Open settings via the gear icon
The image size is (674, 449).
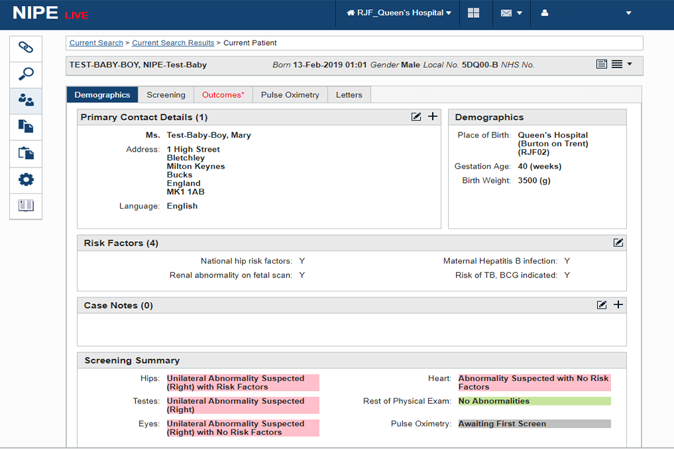click(x=26, y=179)
